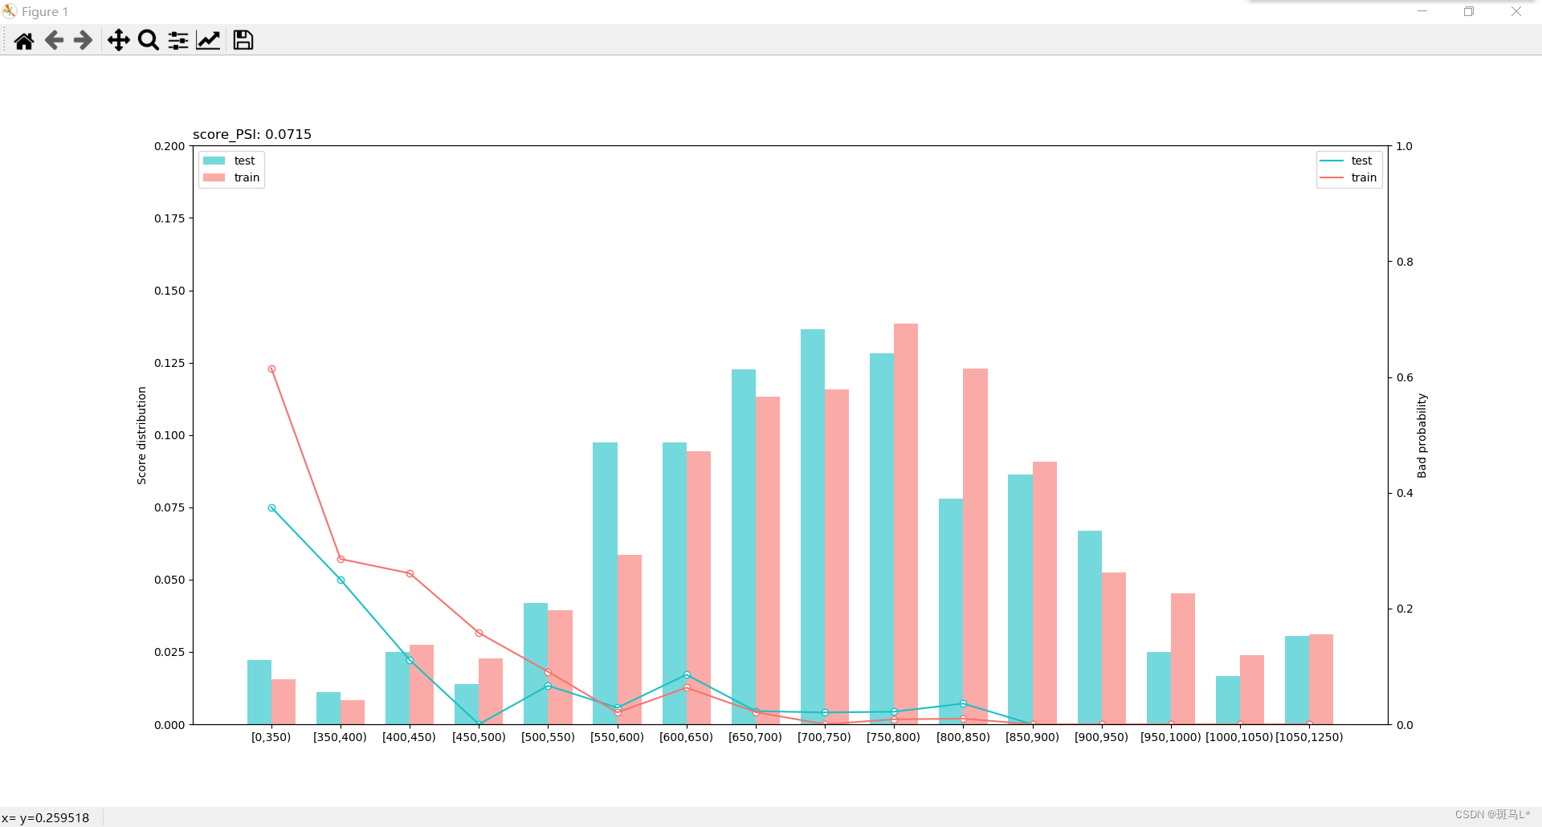Maximize the Figure 1 window
This screenshot has height=827, width=1542.
(x=1469, y=11)
